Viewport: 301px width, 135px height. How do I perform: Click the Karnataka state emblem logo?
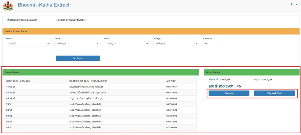tap(8, 6)
